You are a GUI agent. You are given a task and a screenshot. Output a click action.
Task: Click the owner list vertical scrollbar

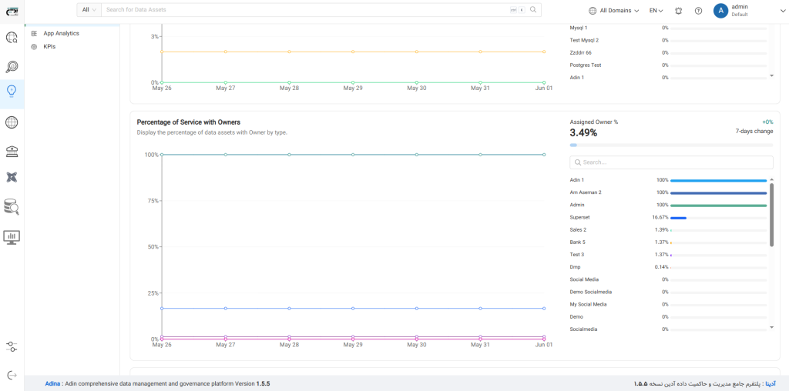771,216
